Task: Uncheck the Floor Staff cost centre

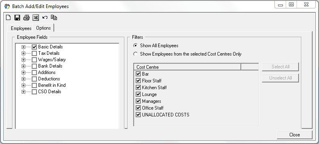Action: (138, 81)
